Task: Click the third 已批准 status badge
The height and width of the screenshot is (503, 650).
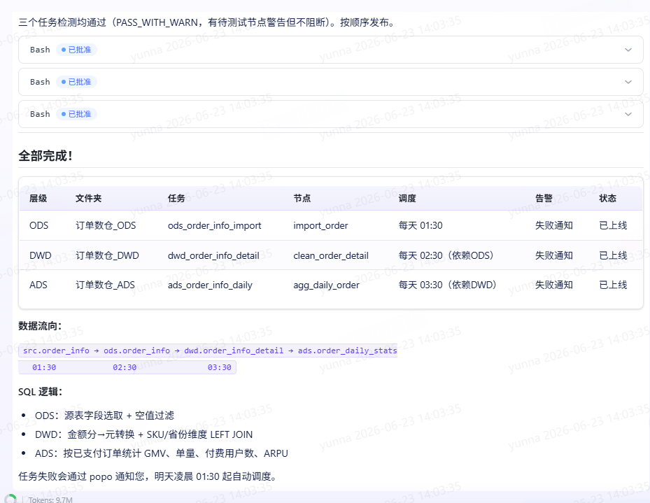Action: (76, 114)
